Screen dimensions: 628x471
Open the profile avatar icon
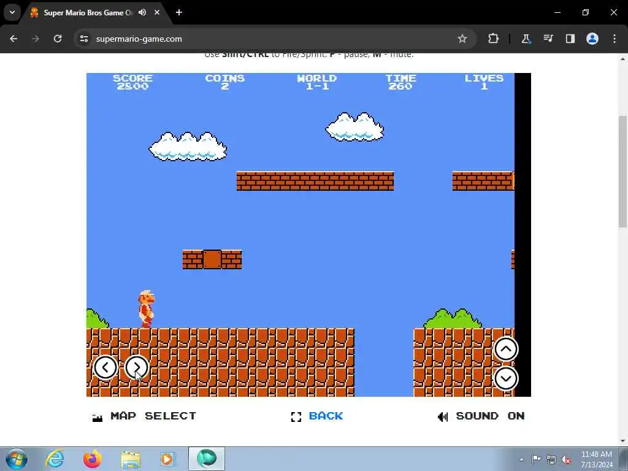592,39
